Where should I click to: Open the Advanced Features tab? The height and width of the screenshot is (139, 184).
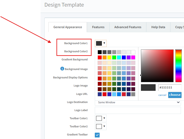[x=128, y=27]
